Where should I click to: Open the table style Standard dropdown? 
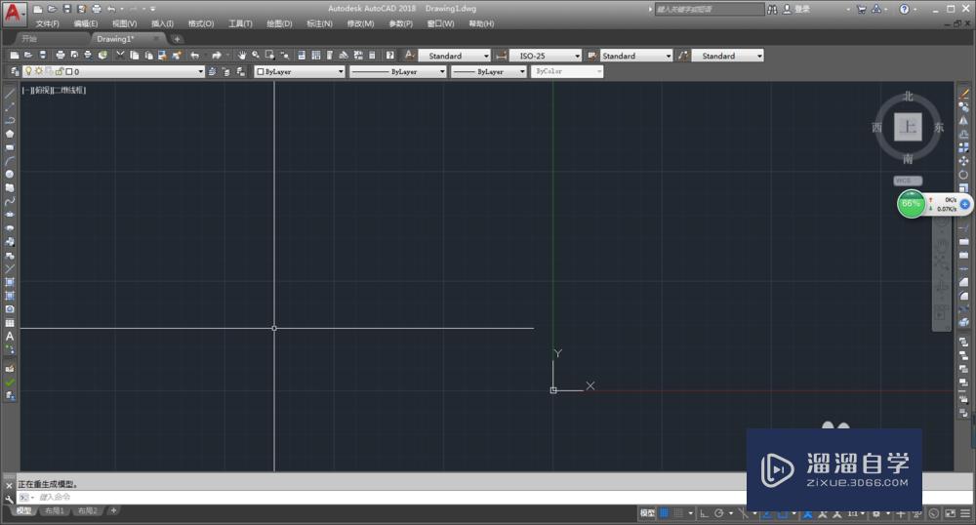pos(636,56)
